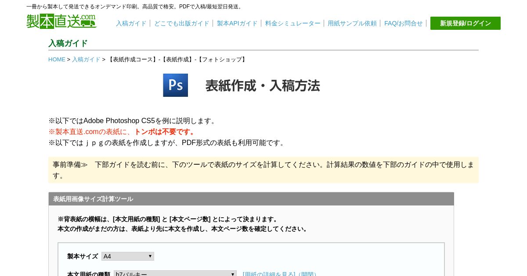Click the PDF形式の表紙も利用可能 note line
This screenshot has width=527, height=276.
168,143
